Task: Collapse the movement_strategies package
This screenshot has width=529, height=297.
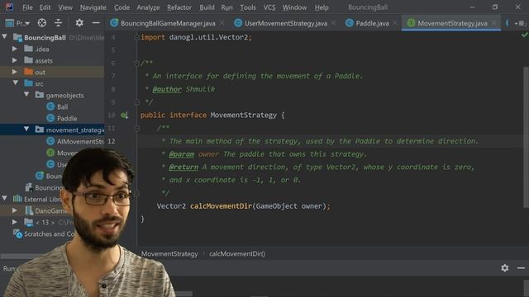Action: (x=26, y=129)
